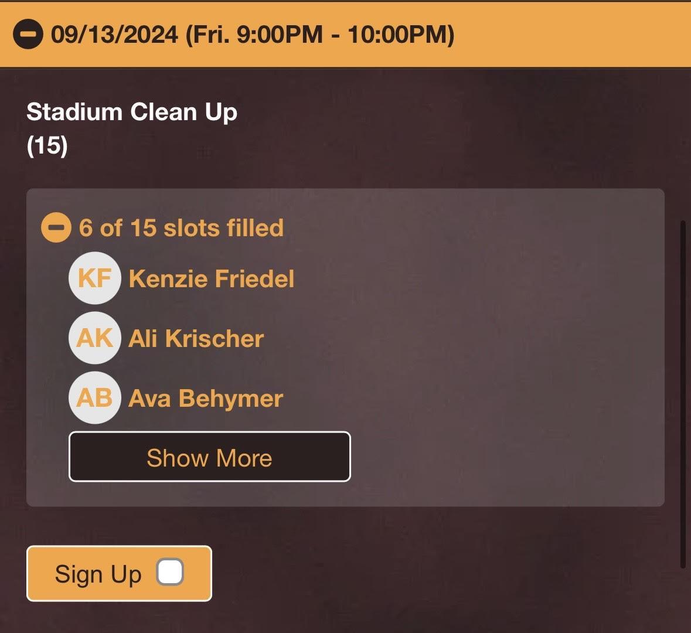The width and height of the screenshot is (691, 633).
Task: Click the dark background beside Sign Up button
Action: tap(410, 573)
